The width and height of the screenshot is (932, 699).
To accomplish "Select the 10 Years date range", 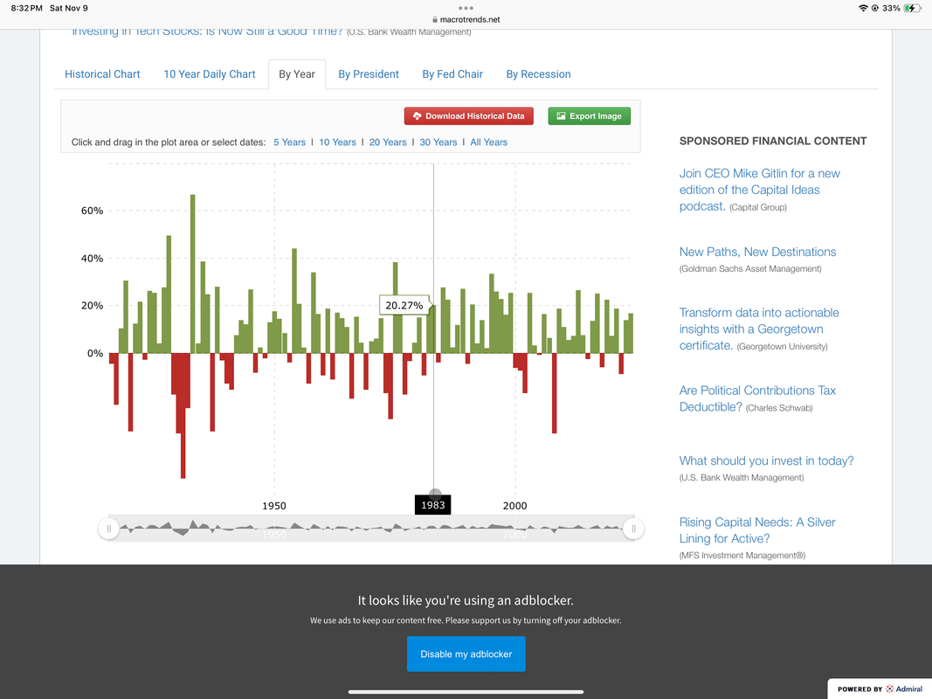I will [x=338, y=142].
